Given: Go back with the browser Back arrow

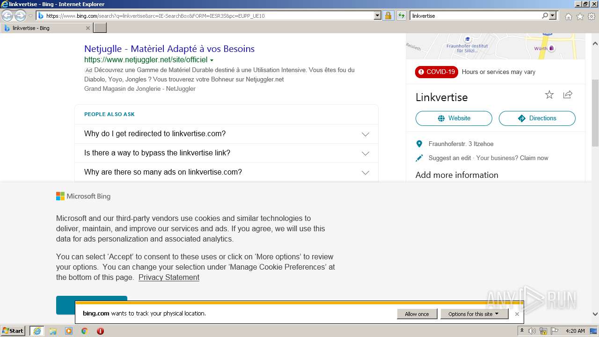Looking at the screenshot, I should (7, 15).
